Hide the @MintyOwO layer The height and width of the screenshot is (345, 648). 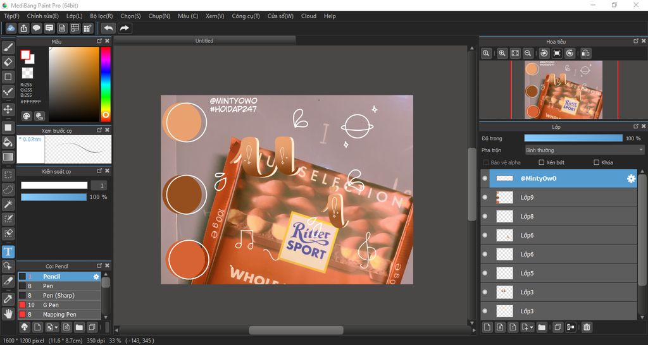pyautogui.click(x=485, y=178)
